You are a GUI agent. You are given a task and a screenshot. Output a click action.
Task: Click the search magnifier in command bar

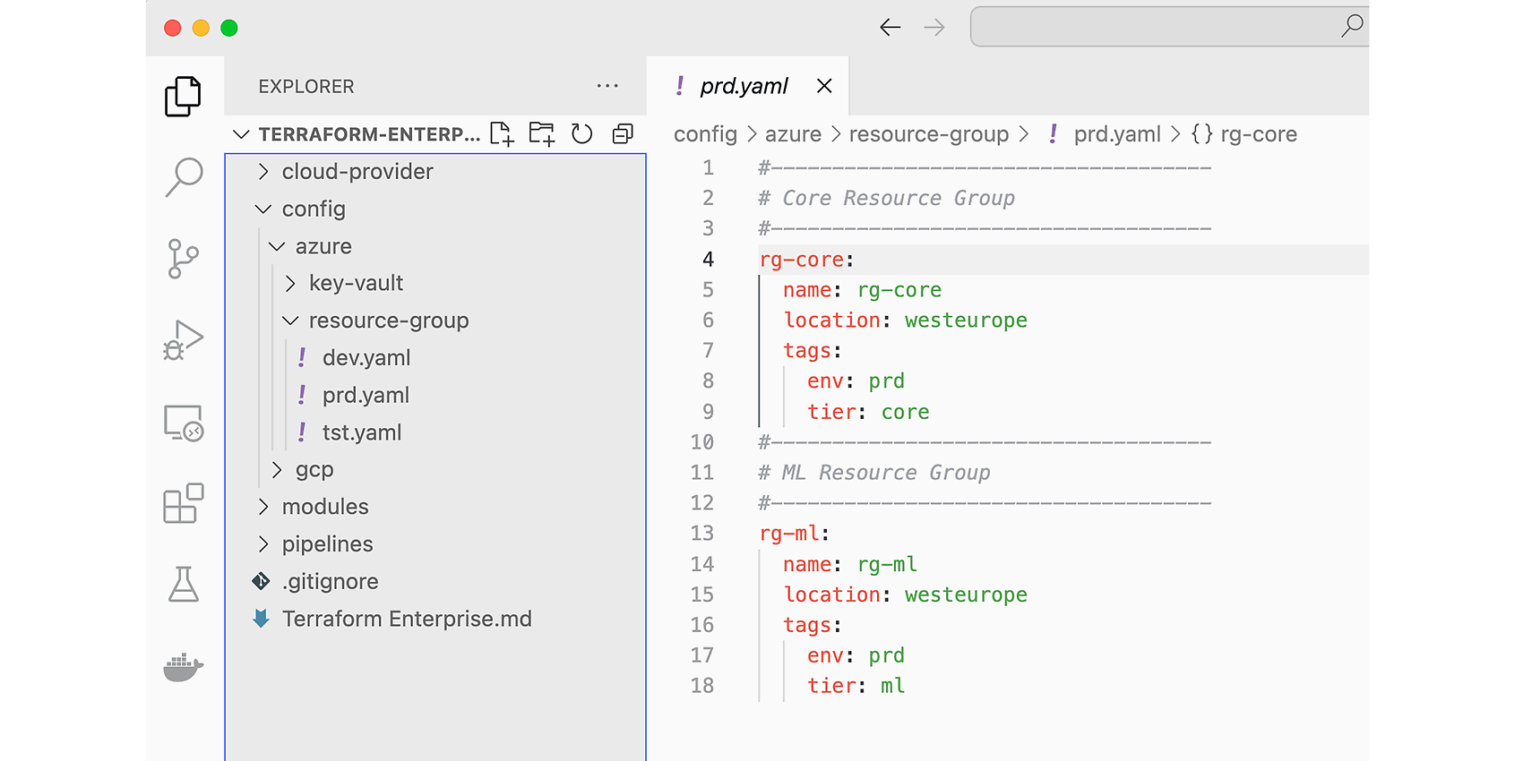click(1352, 26)
